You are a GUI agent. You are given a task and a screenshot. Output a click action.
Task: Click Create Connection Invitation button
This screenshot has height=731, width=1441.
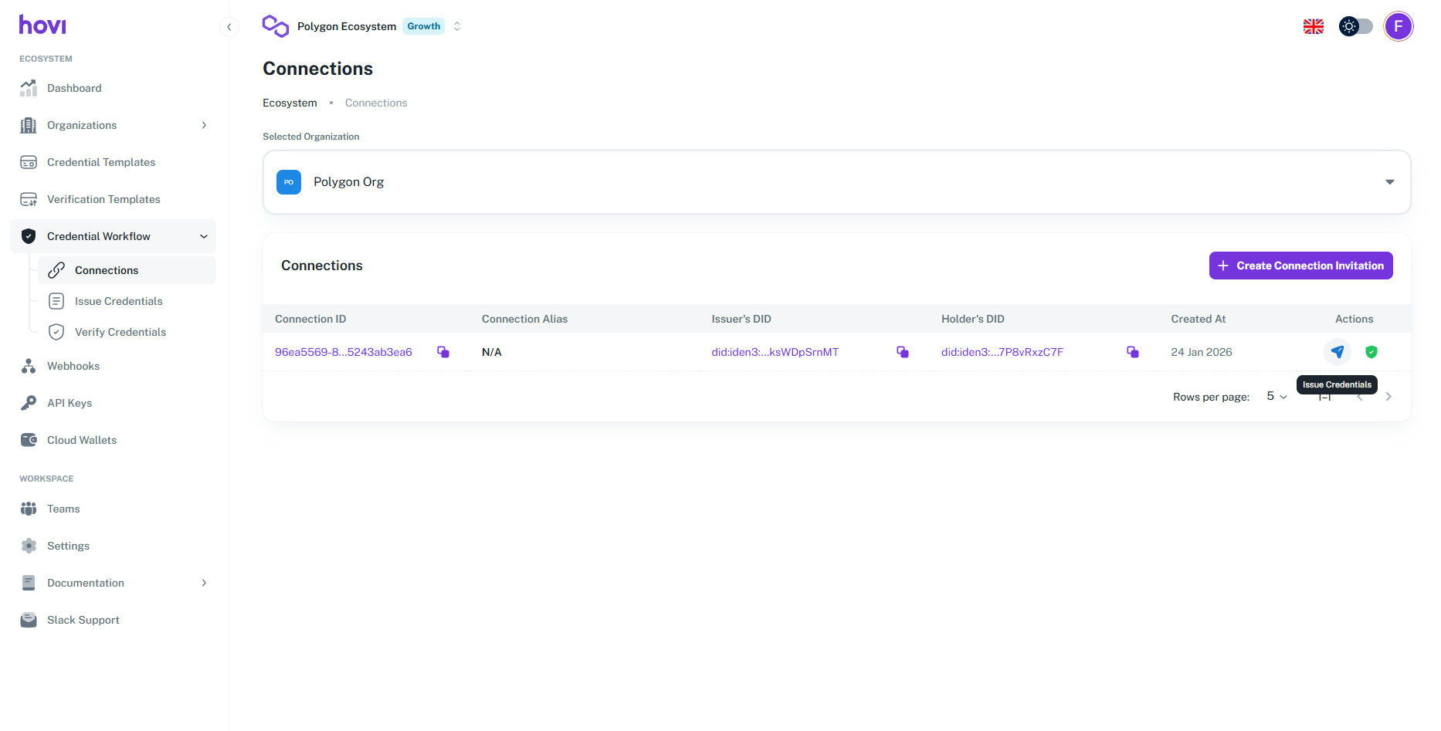pos(1300,266)
